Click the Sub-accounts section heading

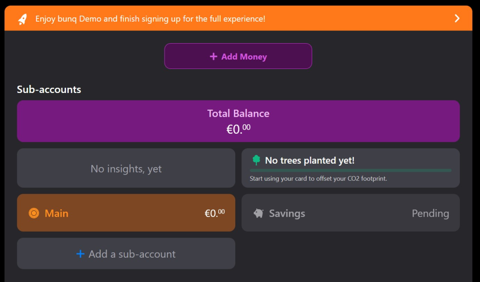(49, 89)
